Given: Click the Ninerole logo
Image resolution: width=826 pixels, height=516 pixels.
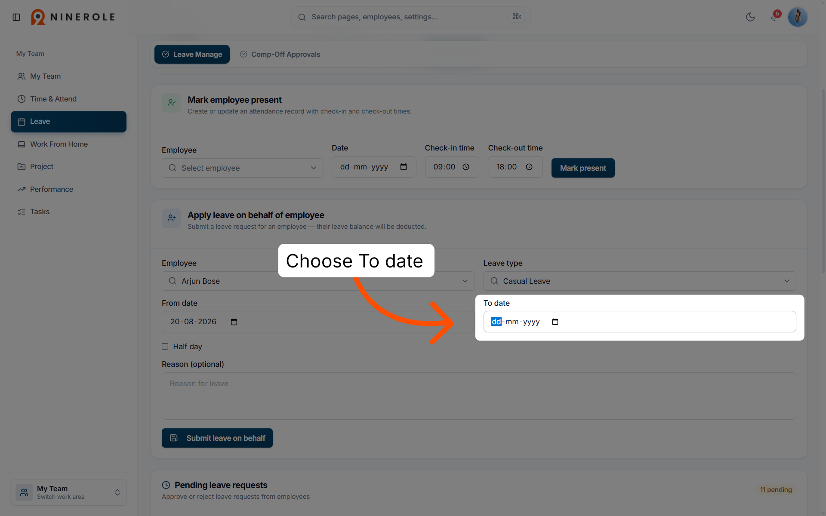Looking at the screenshot, I should coord(73,17).
